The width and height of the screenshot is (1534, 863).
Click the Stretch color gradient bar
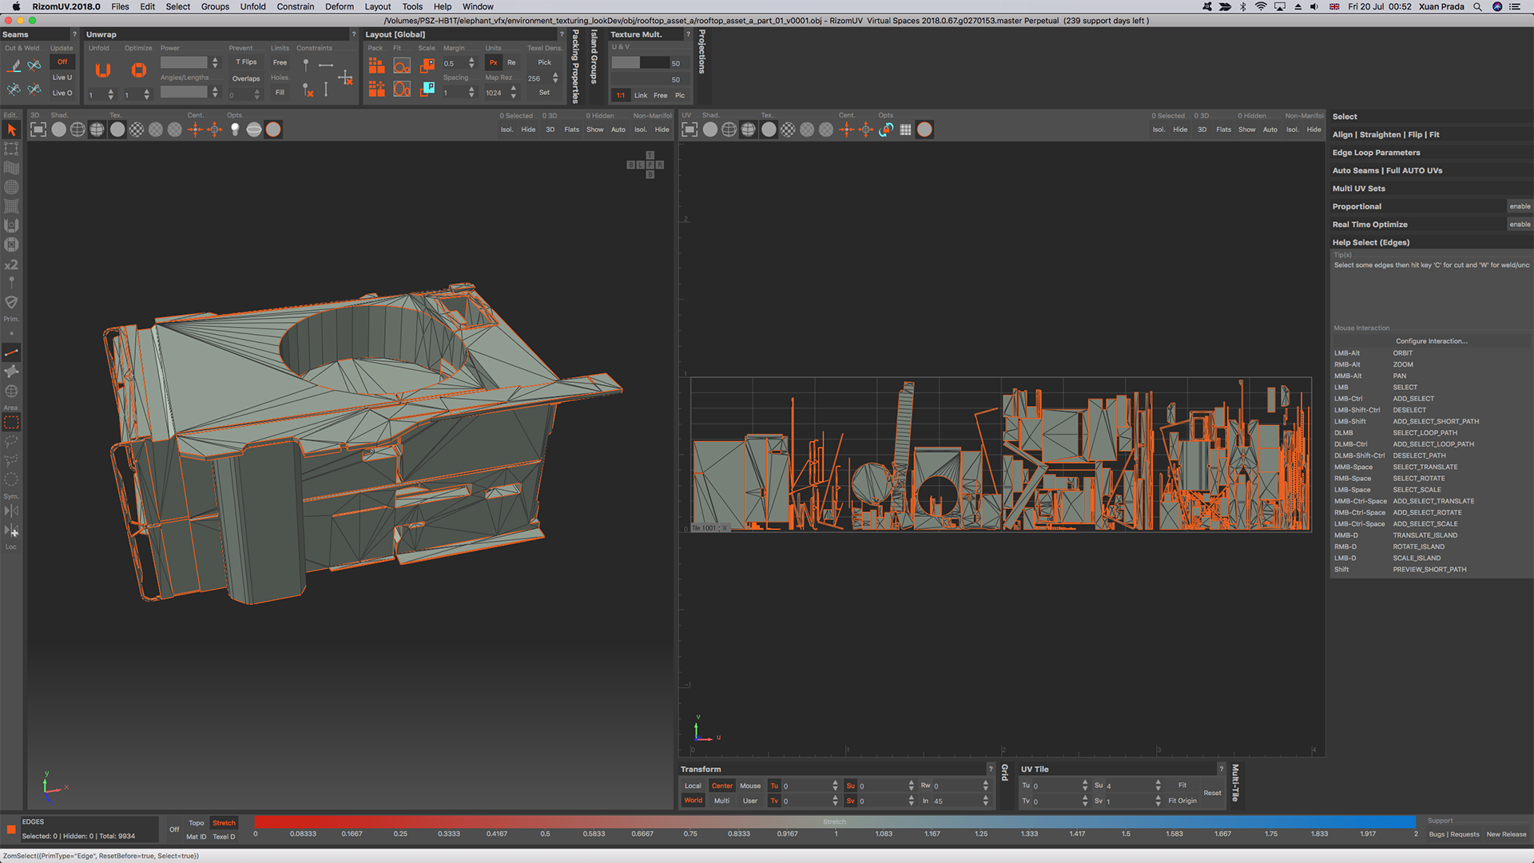[x=835, y=821]
